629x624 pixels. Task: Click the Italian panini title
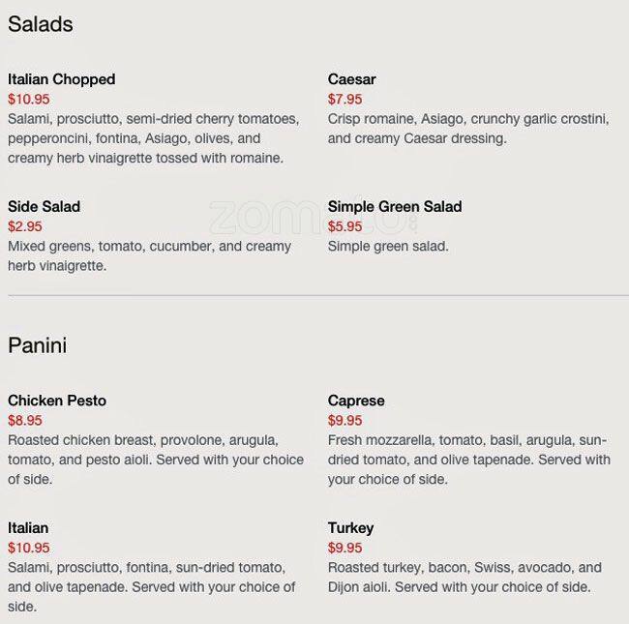28,528
